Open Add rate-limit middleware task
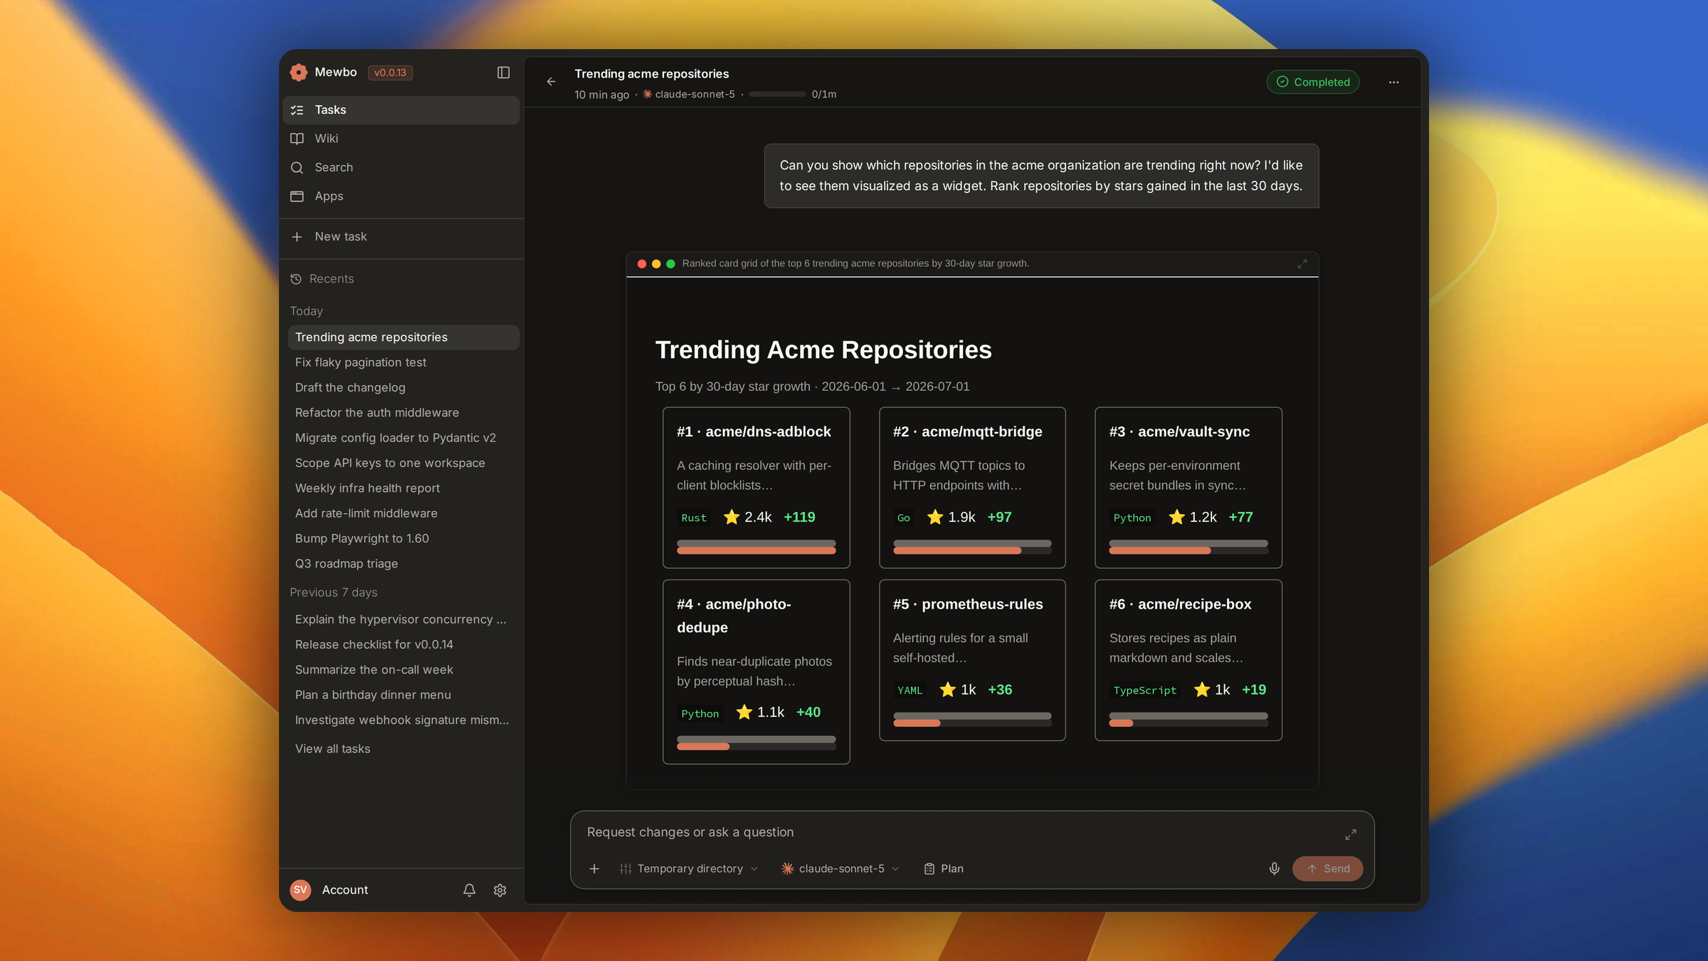The image size is (1708, 961). point(404,513)
